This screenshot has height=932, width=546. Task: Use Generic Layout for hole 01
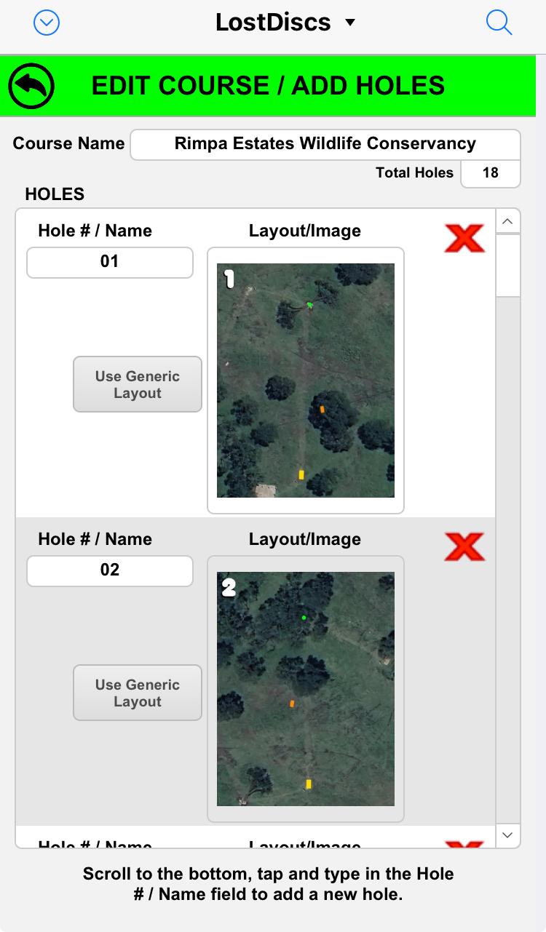coord(138,384)
